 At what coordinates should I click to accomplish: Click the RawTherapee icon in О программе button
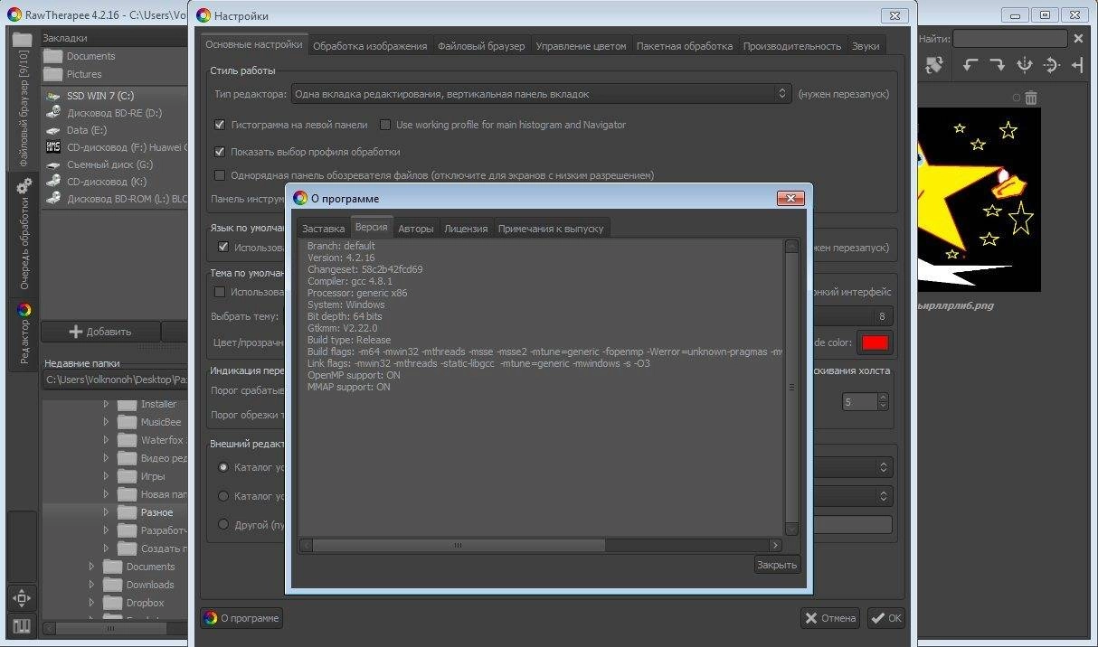point(211,618)
